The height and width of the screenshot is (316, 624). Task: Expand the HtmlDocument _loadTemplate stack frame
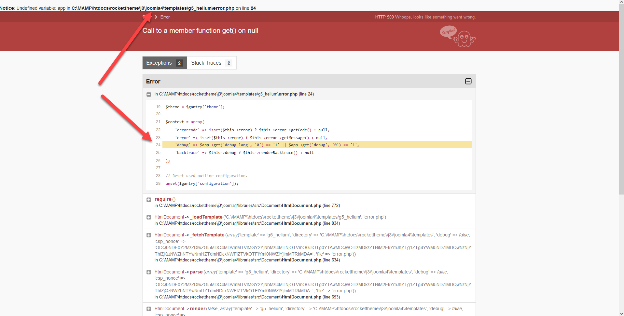[x=149, y=217]
